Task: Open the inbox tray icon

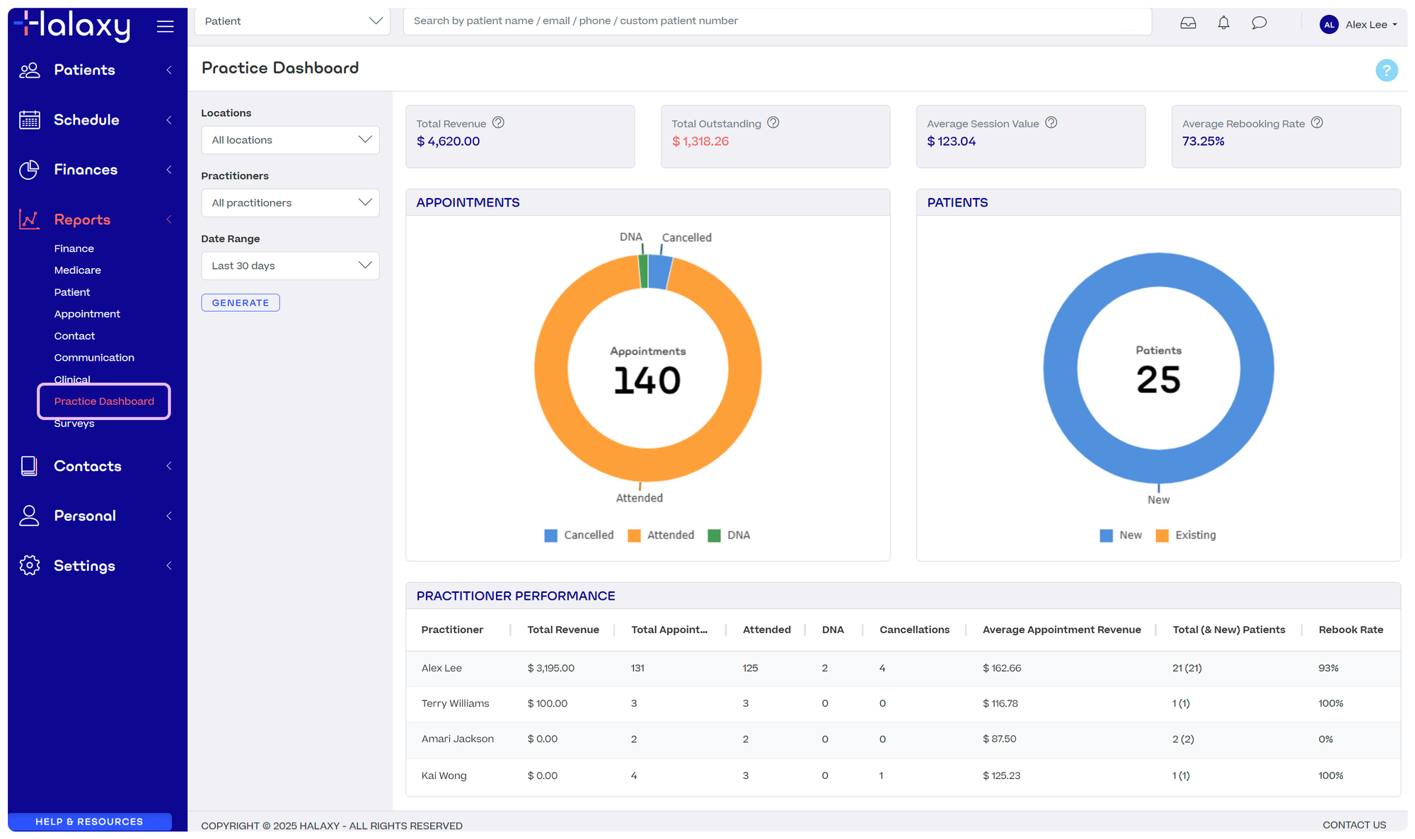Action: [x=1188, y=23]
